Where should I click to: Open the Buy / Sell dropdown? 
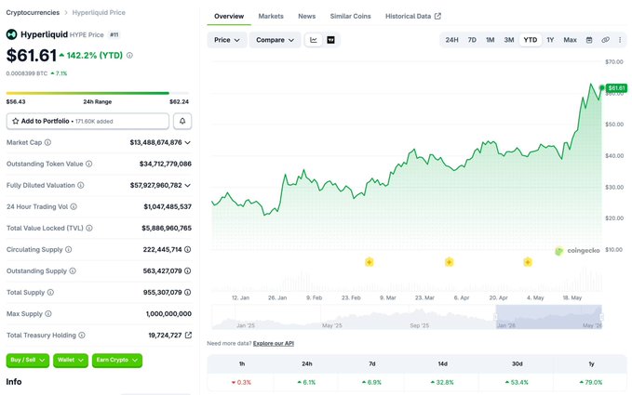[27, 360]
